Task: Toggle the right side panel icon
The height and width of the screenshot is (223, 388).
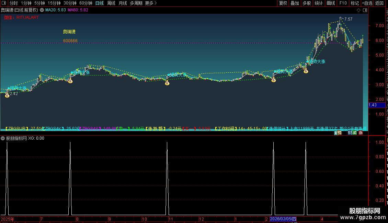Action: tap(365, 10)
